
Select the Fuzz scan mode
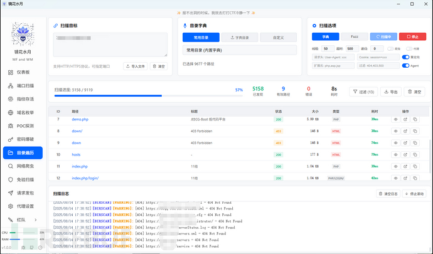(x=355, y=37)
